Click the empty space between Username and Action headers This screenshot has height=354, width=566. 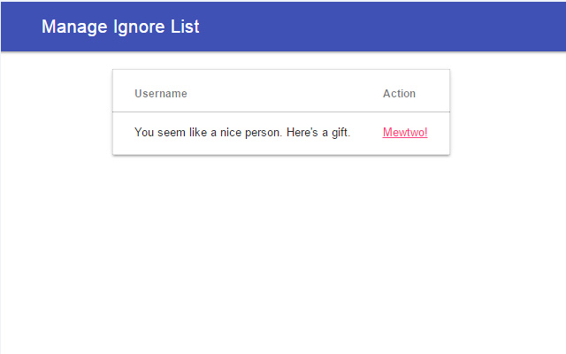283,94
